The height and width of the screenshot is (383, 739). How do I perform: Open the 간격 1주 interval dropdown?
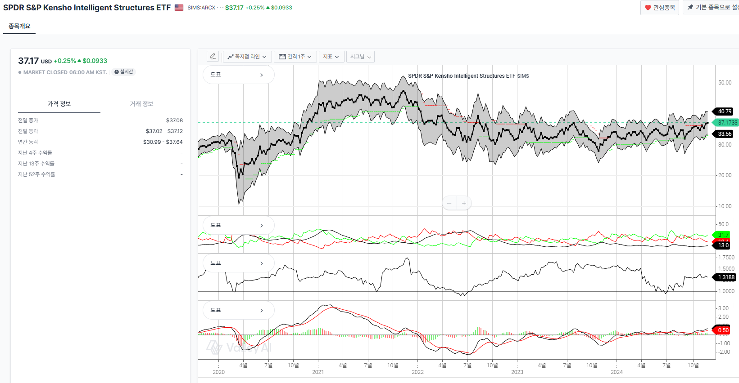tap(295, 57)
